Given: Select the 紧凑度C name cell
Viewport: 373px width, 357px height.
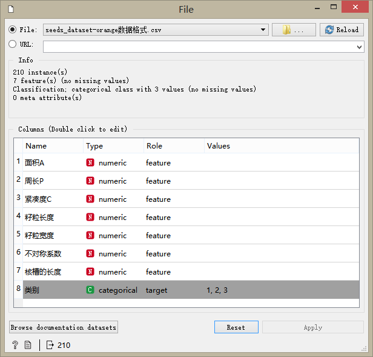Looking at the screenshot, I should coord(53,199).
